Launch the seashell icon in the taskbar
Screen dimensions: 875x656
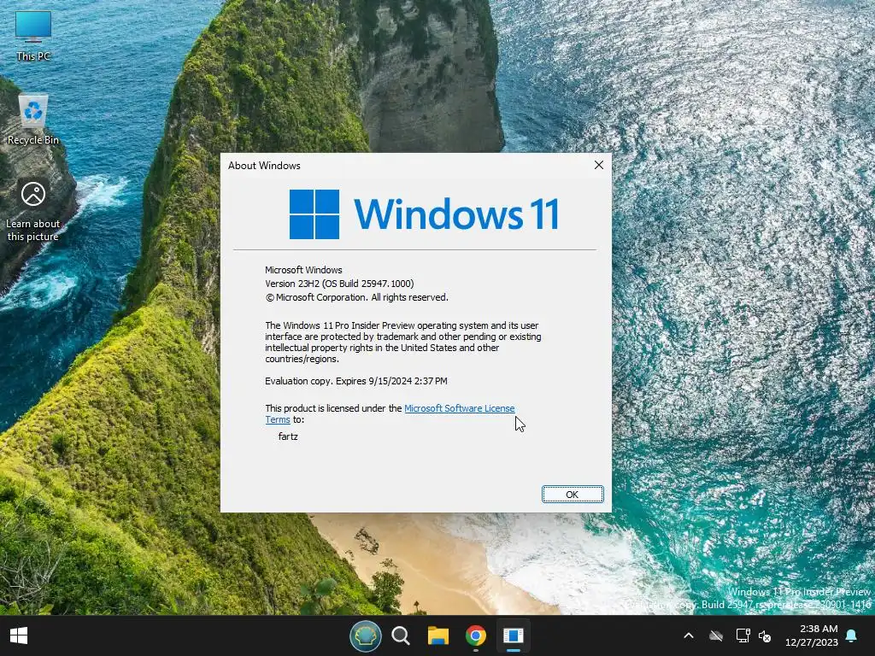pos(366,635)
